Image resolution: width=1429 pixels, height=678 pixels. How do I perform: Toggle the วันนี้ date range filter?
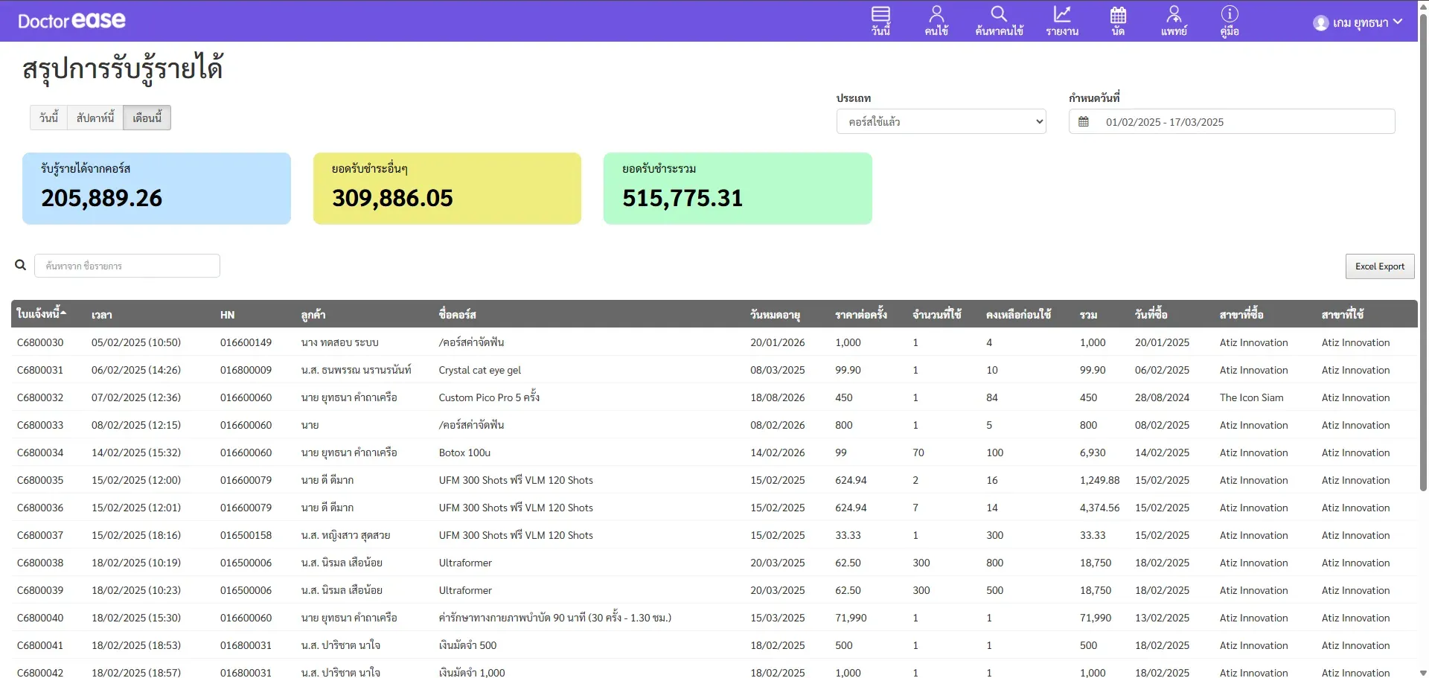click(48, 118)
